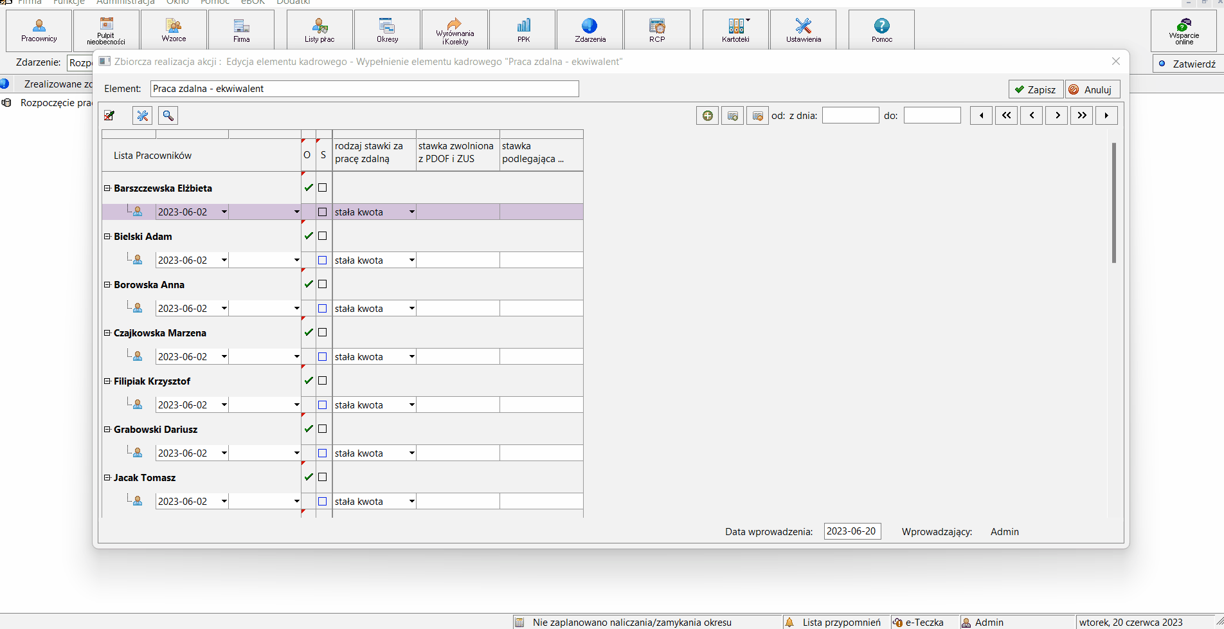Open the Dodatki menu
The image size is (1224, 629).
(293, 2)
